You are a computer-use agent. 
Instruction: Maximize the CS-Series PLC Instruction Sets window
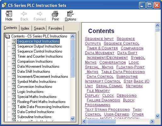149,5
